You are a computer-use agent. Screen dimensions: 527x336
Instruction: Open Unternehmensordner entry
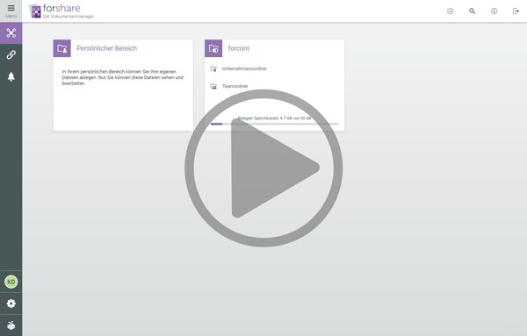click(x=244, y=68)
